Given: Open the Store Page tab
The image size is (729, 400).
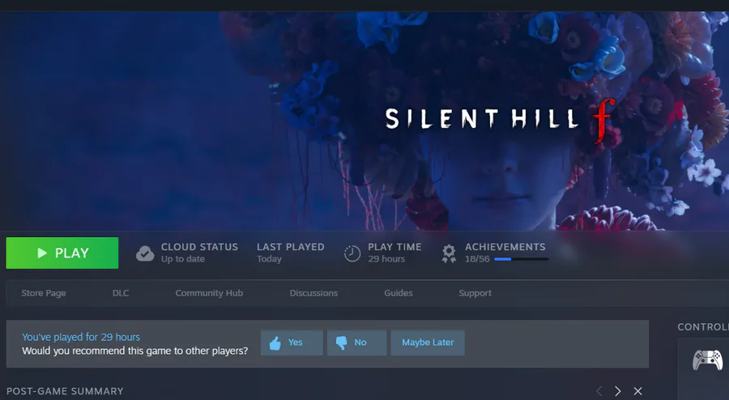Looking at the screenshot, I should click(x=44, y=293).
